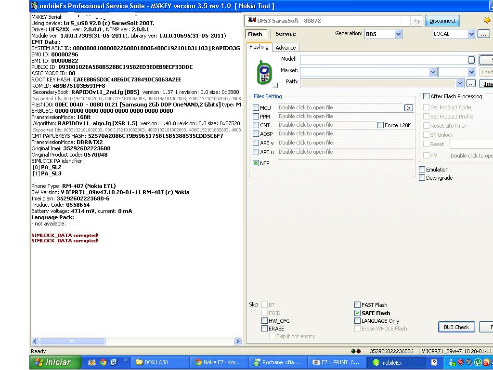Check the Downgrade option

[x=422, y=178]
